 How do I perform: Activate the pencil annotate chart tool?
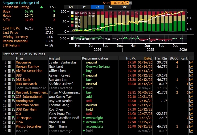(120, 12)
